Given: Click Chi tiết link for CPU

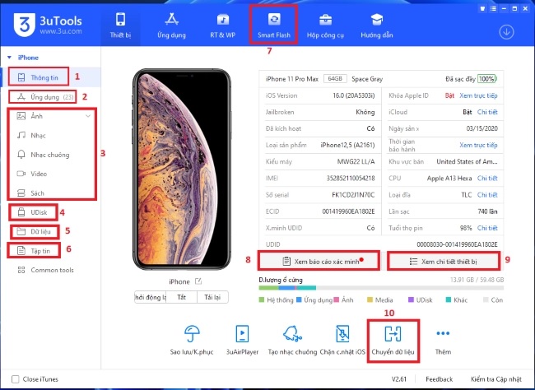Looking at the screenshot, I should tap(487, 178).
